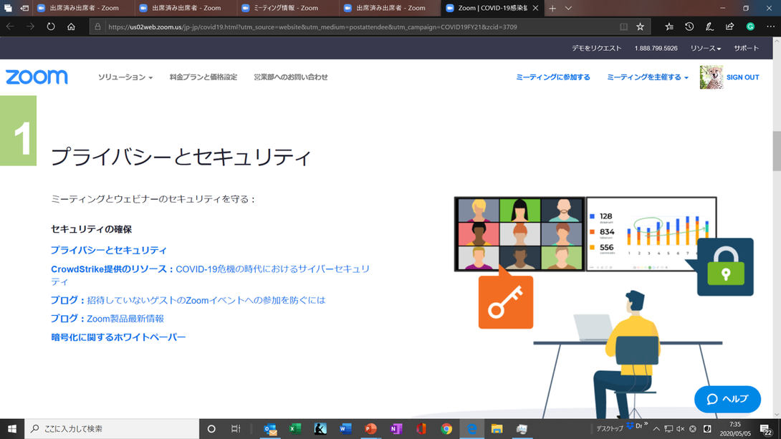Open the Kindle app on taskbar

click(x=320, y=428)
